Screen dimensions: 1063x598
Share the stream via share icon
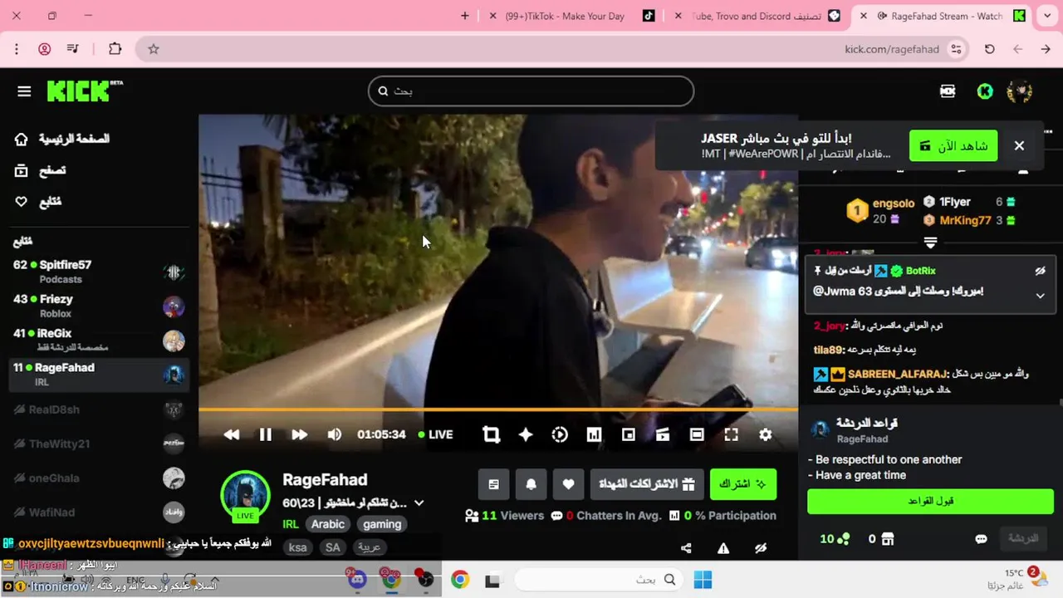point(686,548)
